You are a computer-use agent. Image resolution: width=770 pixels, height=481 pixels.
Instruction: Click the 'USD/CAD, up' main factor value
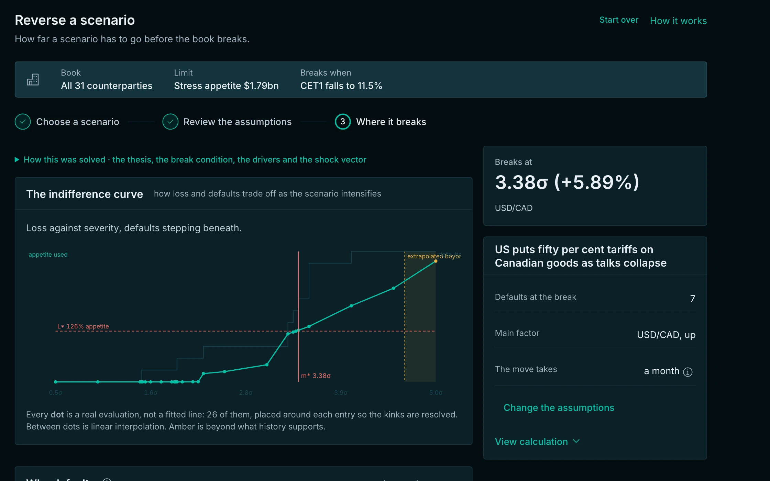click(x=666, y=335)
